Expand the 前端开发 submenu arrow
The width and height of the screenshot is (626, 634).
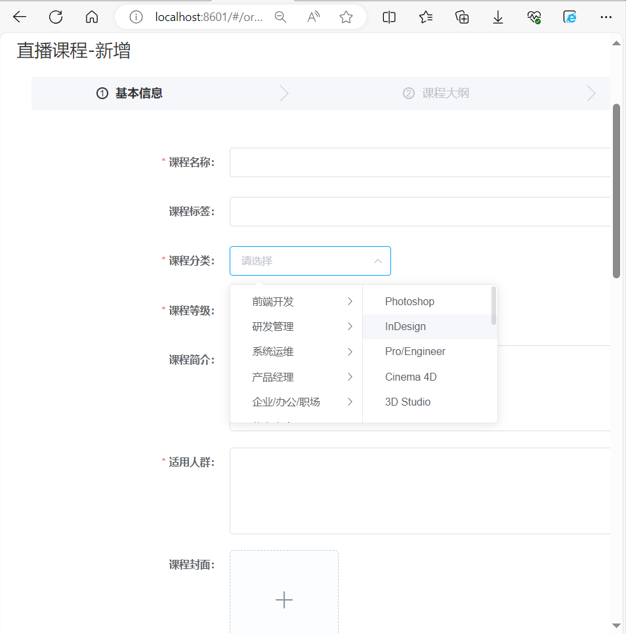coord(350,302)
